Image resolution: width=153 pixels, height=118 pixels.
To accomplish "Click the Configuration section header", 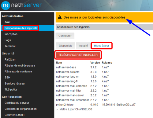I will click(12, 97).
